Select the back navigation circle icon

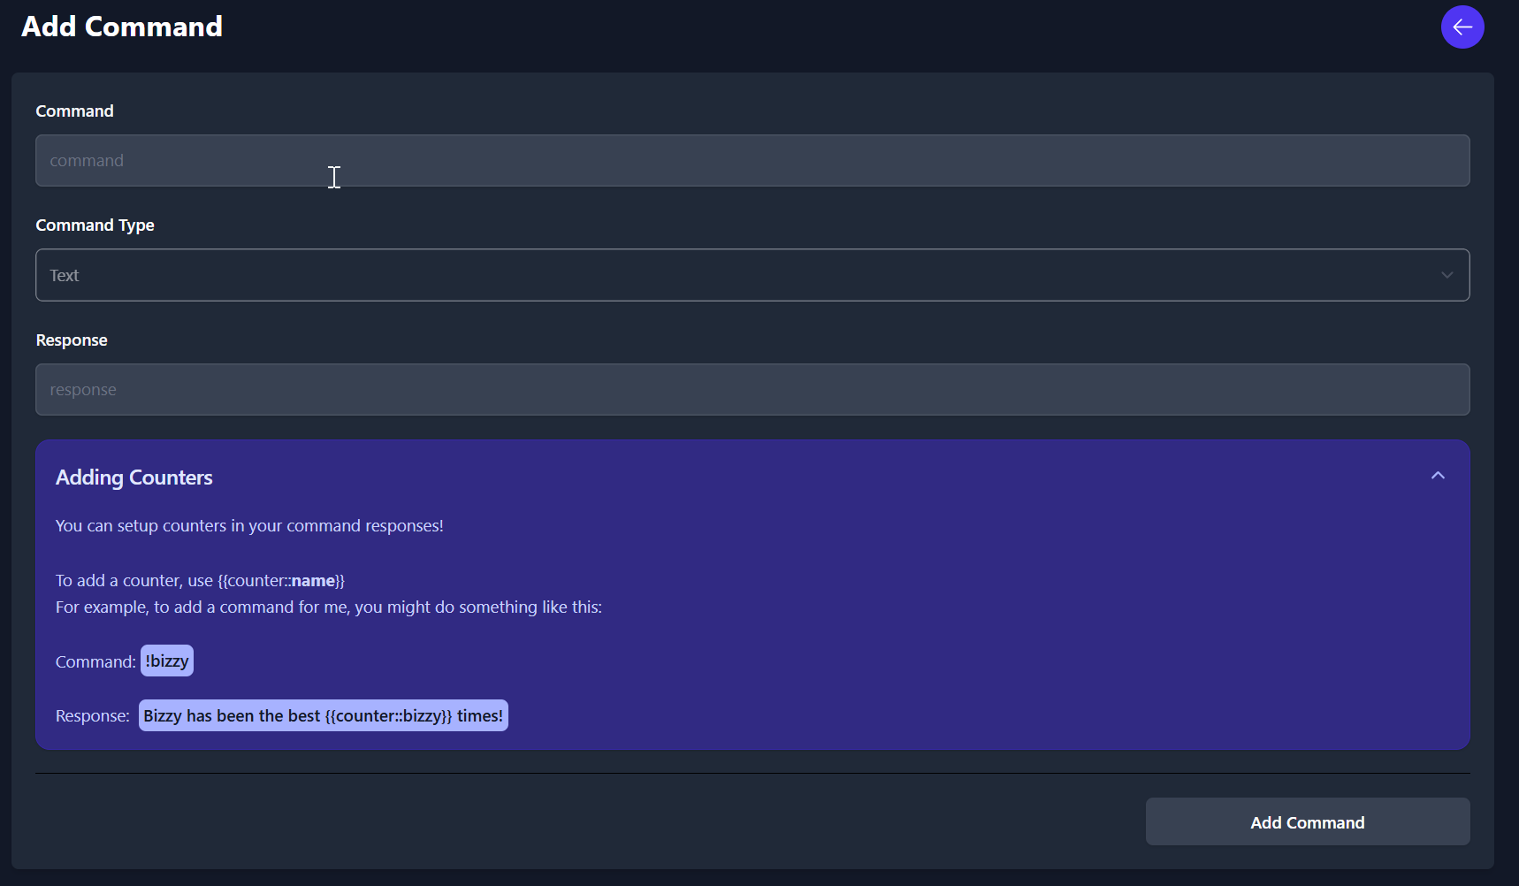tap(1462, 27)
